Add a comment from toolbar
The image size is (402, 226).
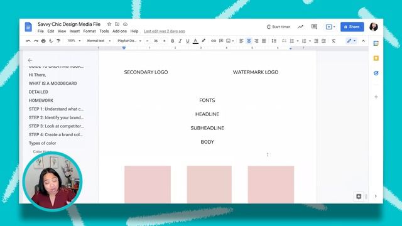pyautogui.click(x=221, y=41)
